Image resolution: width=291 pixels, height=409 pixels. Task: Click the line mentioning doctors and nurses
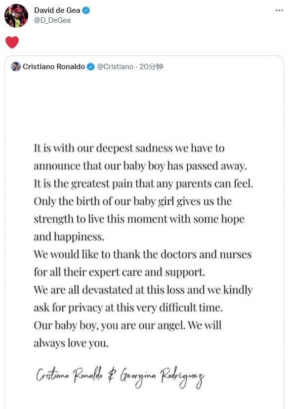click(142, 254)
